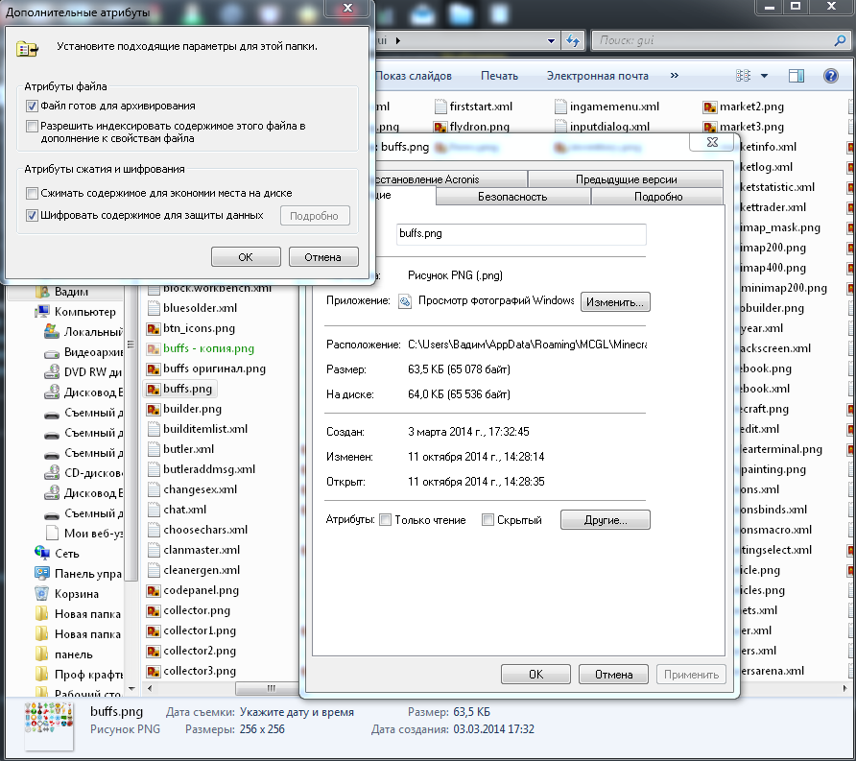Click the 'Другие...' attributes button
Image resolution: width=856 pixels, height=761 pixels.
605,520
